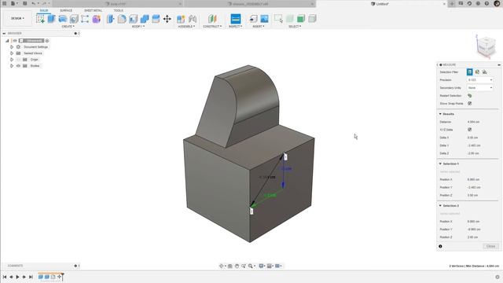Select the Combine tool

point(145,19)
